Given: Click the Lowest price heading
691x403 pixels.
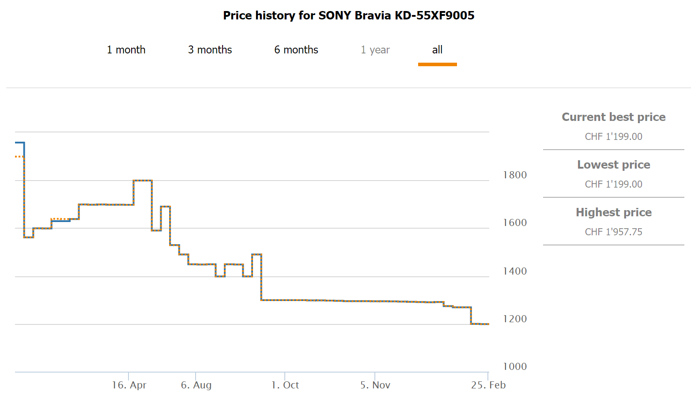Looking at the screenshot, I should [x=613, y=165].
